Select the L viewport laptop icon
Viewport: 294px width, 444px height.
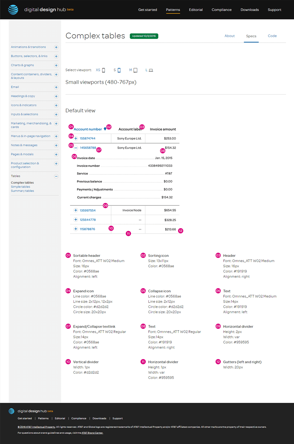point(151,70)
